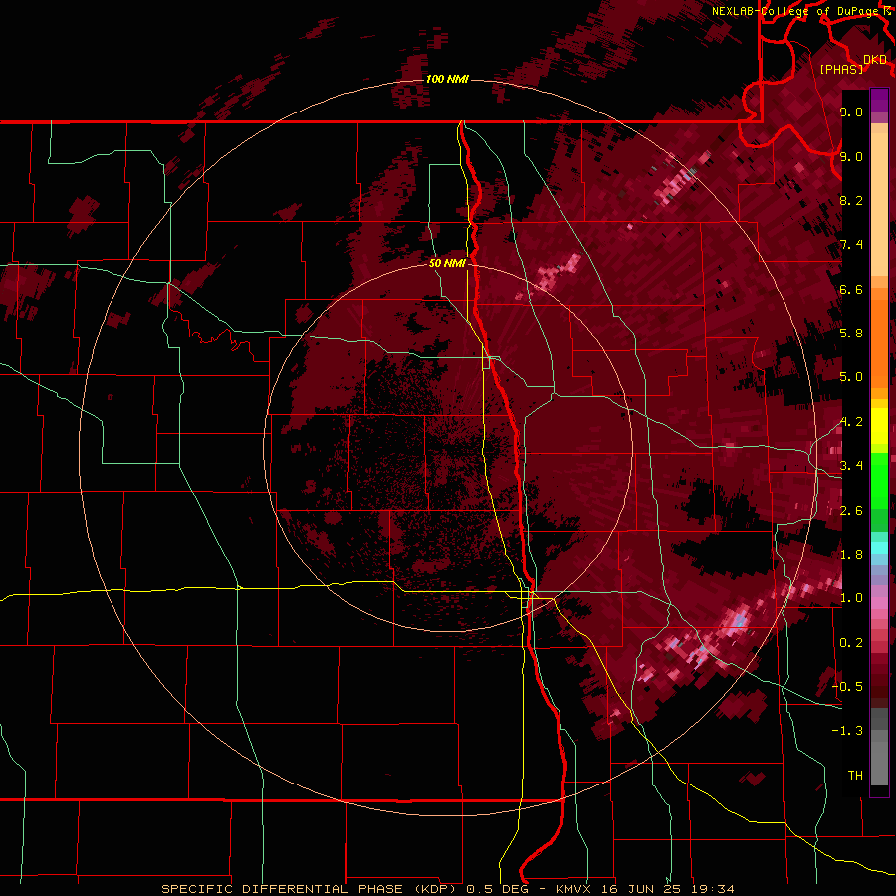Click the 1.0 value on the scale

851,598
